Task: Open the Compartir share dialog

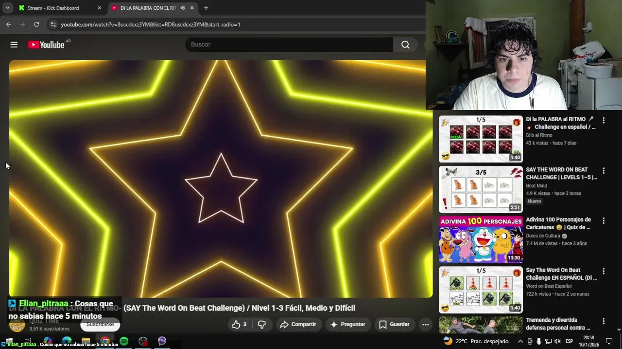Action: [298, 324]
